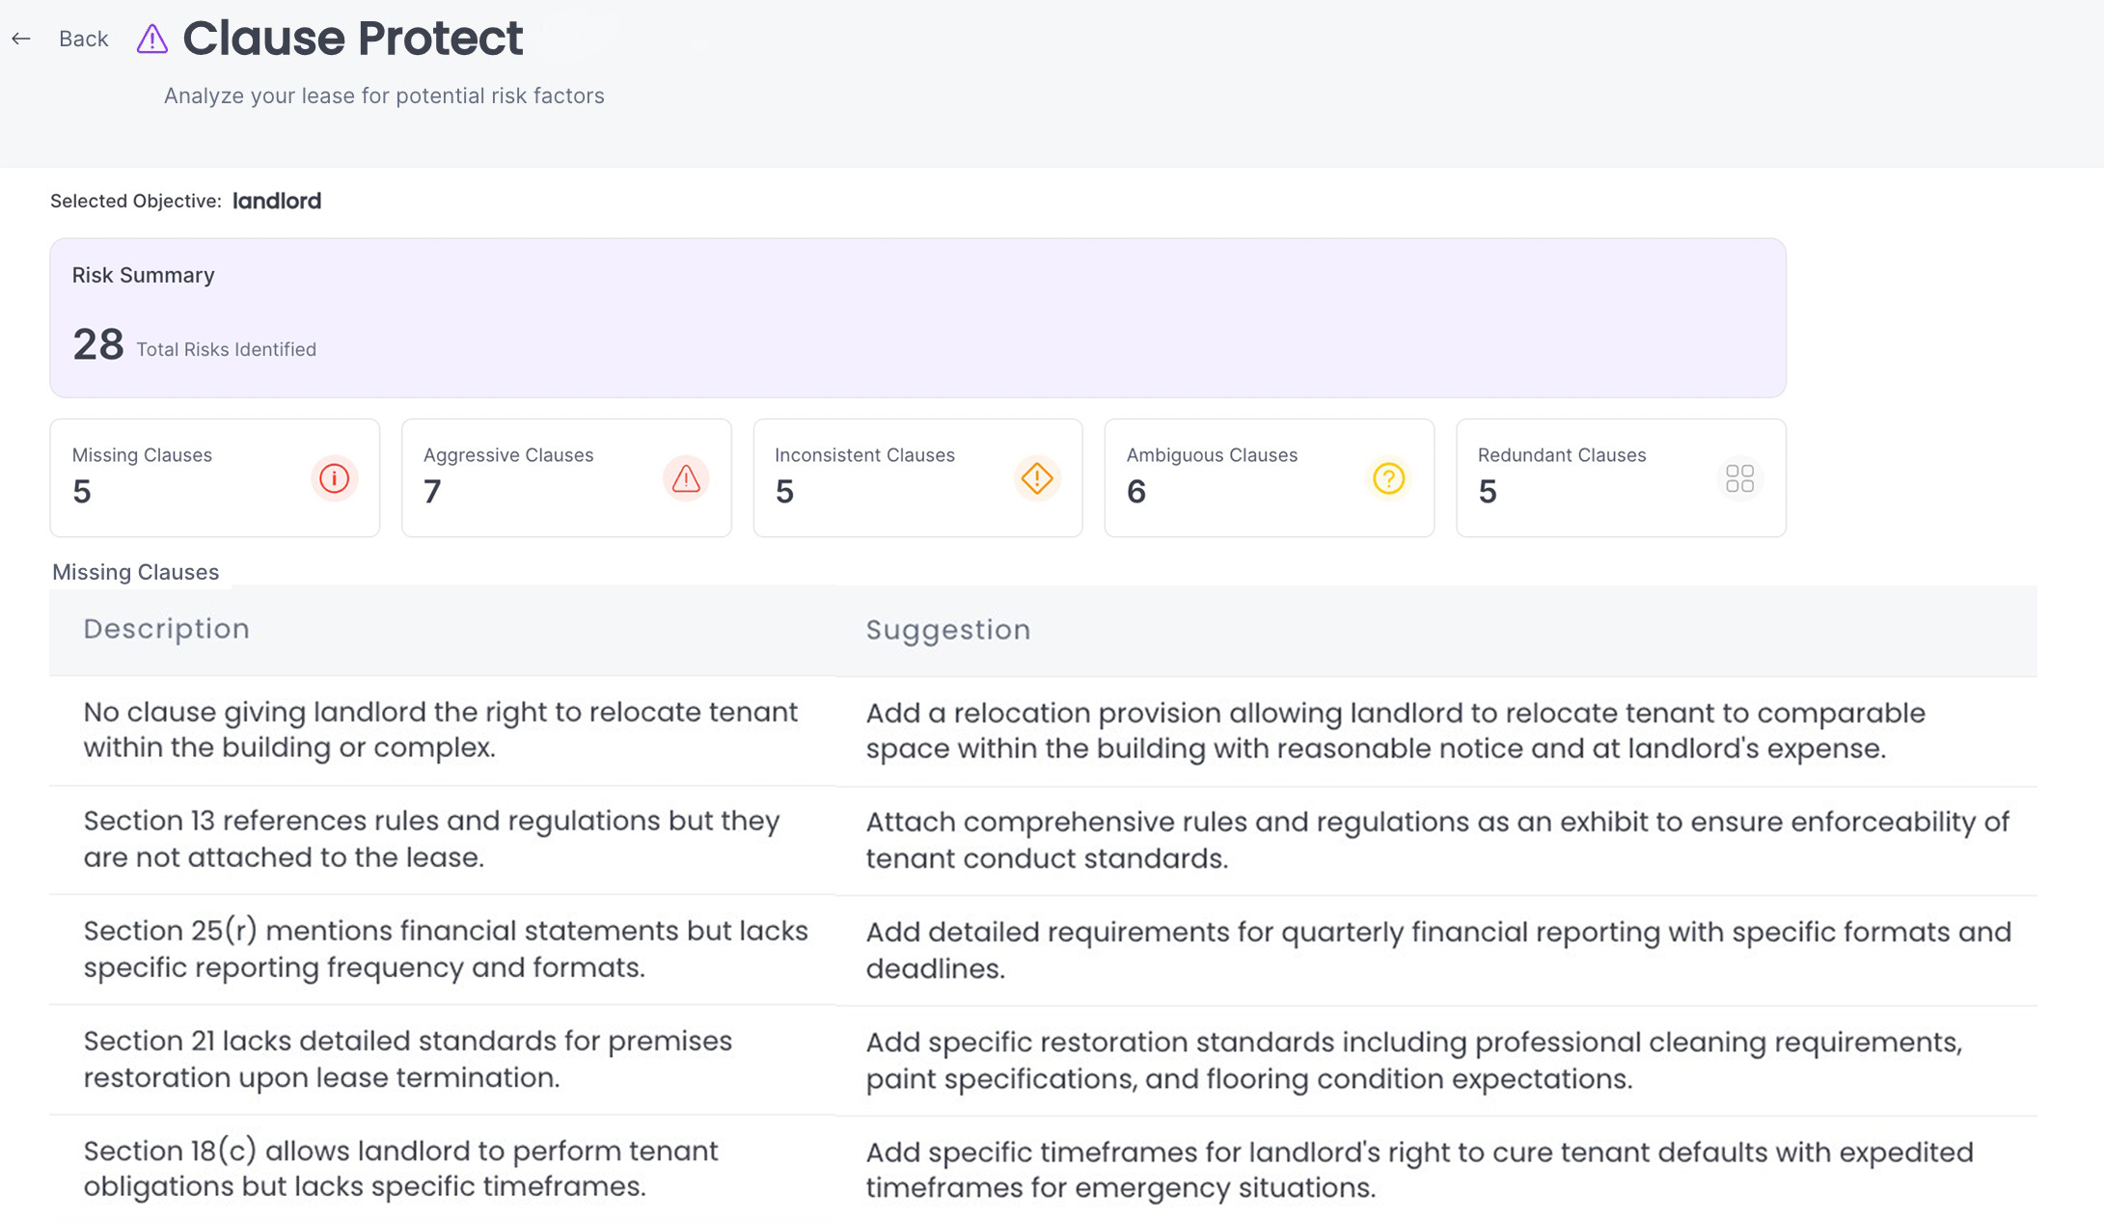Open the Aggressive Clauses category
Screen dimensions: 2104x1221
pyautogui.click(x=565, y=477)
